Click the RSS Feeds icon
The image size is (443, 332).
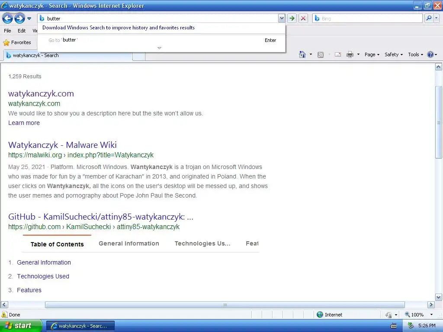click(321, 55)
